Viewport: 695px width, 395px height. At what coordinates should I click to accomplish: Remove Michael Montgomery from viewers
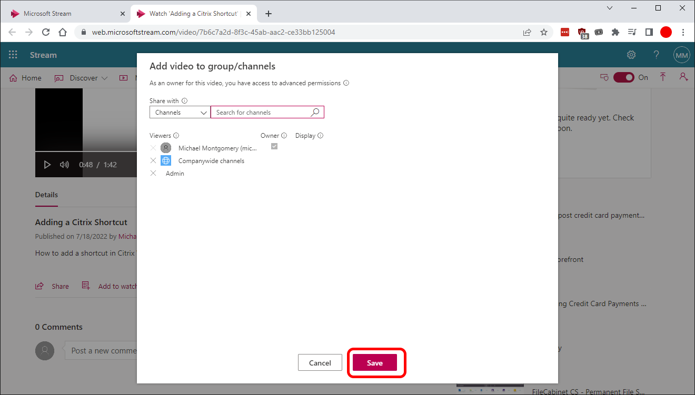(x=153, y=148)
